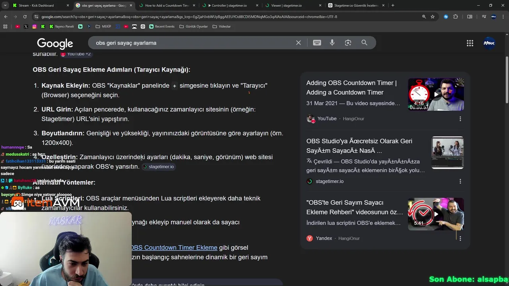Open the Google account avatar
This screenshot has height=286, width=509.
(x=489, y=43)
